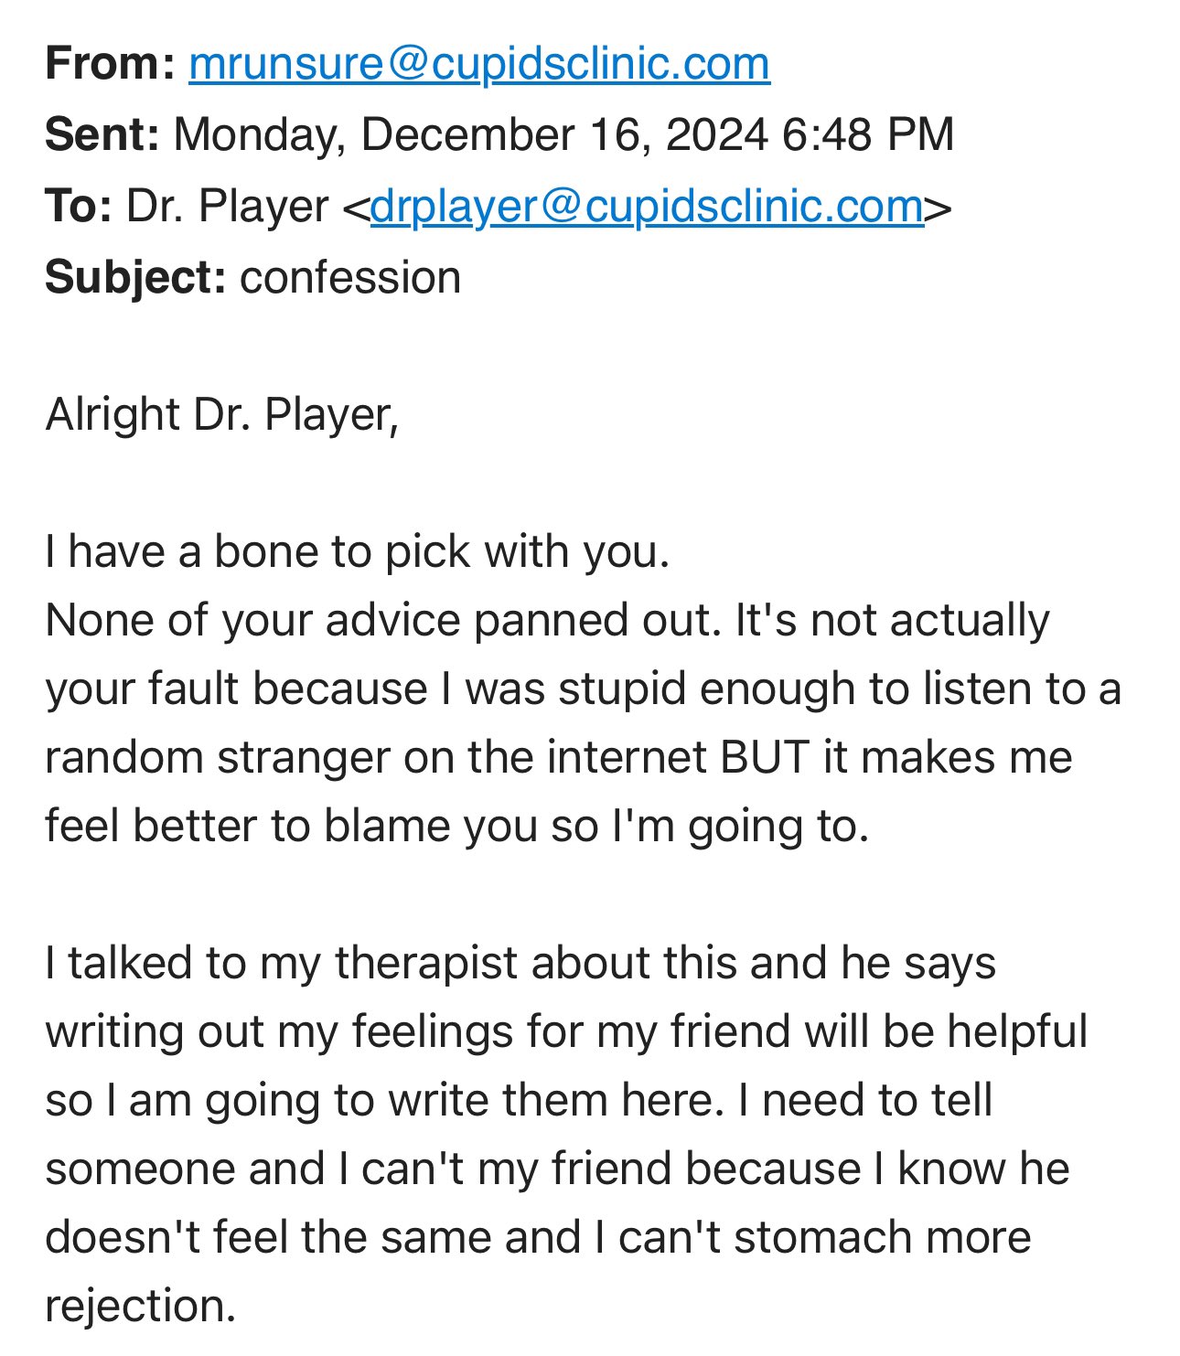Click the sentence 'I have a bone to pick with you.'

[358, 551]
